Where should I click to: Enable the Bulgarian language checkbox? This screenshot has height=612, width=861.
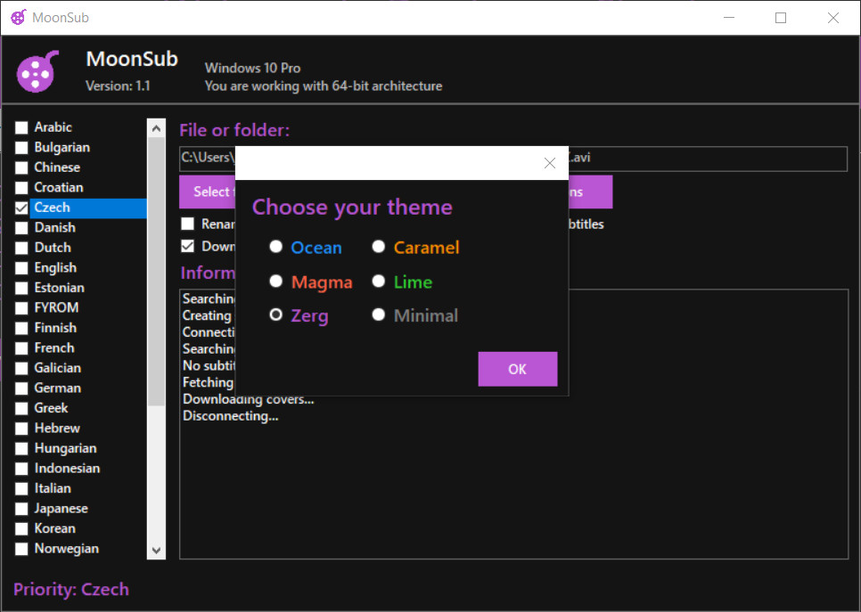click(x=21, y=148)
